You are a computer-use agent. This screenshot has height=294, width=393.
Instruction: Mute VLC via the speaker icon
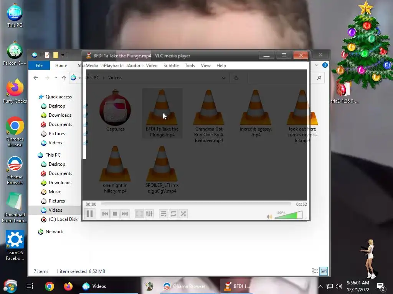coord(269,217)
